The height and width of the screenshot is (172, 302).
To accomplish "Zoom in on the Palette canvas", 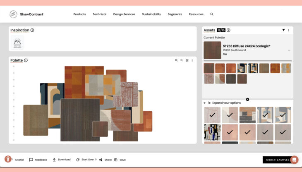I will pos(176,60).
